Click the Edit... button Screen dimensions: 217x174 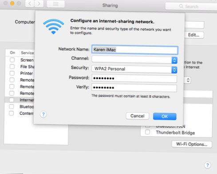[193, 35]
